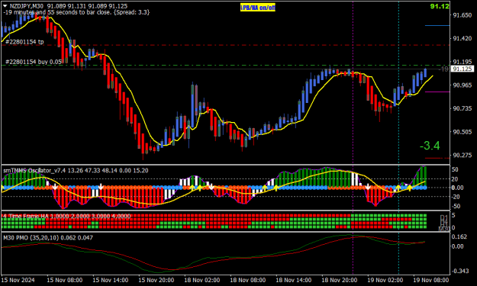Click the 15 Nov 08:00 time label

[65, 280]
